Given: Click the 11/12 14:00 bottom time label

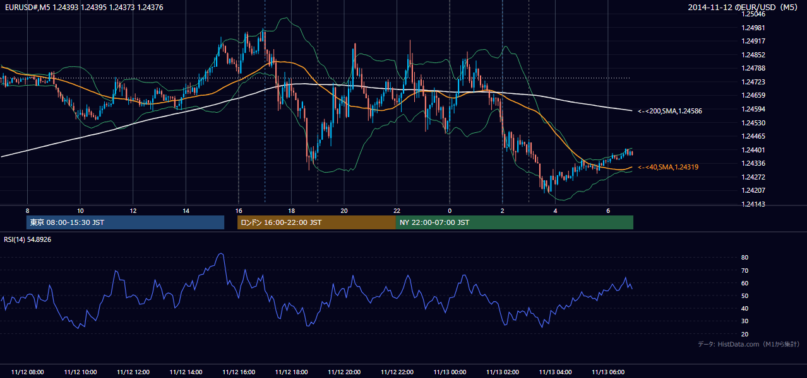Looking at the screenshot, I should pos(186,372).
